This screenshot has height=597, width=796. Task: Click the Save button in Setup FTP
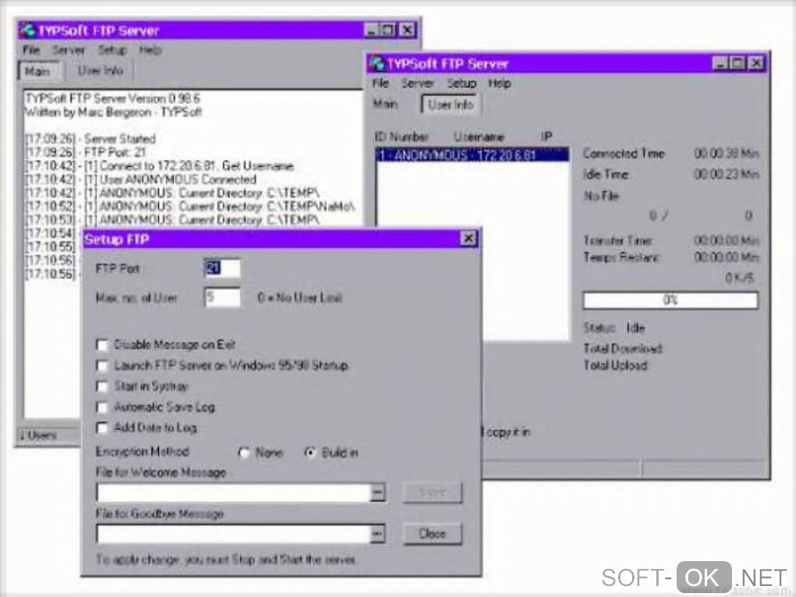[x=432, y=492]
